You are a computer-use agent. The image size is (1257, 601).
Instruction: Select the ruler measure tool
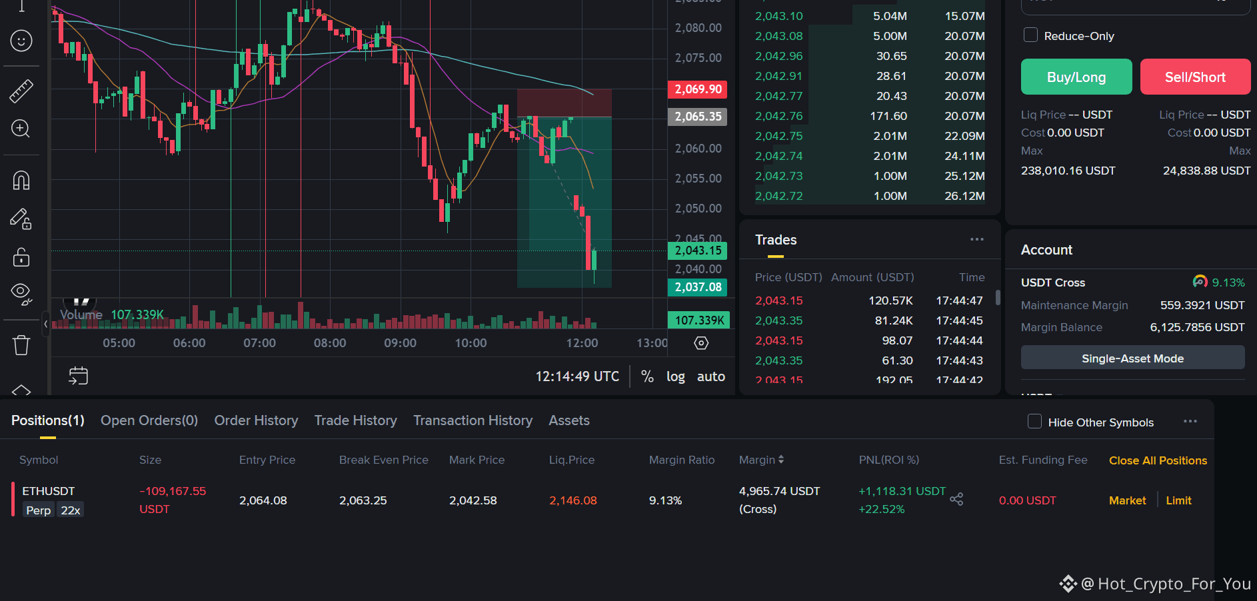tap(21, 91)
